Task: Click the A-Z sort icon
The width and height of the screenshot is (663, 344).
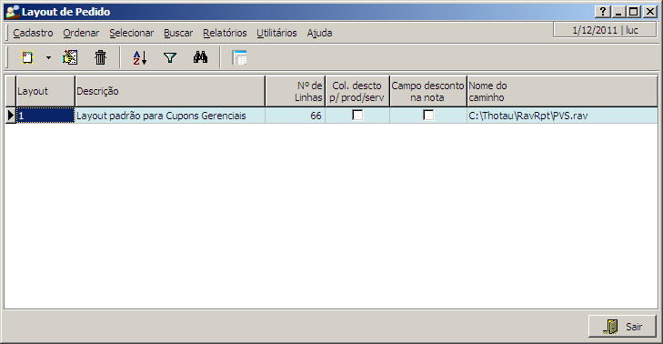Action: [x=140, y=57]
